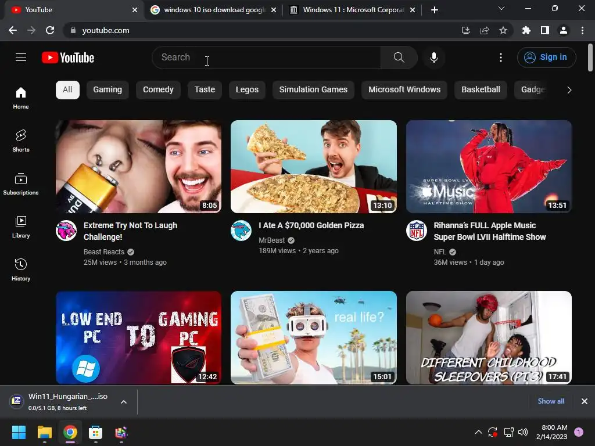Open Different Childhood Sleepovers thumbnail
The image size is (595, 446).
point(489,337)
